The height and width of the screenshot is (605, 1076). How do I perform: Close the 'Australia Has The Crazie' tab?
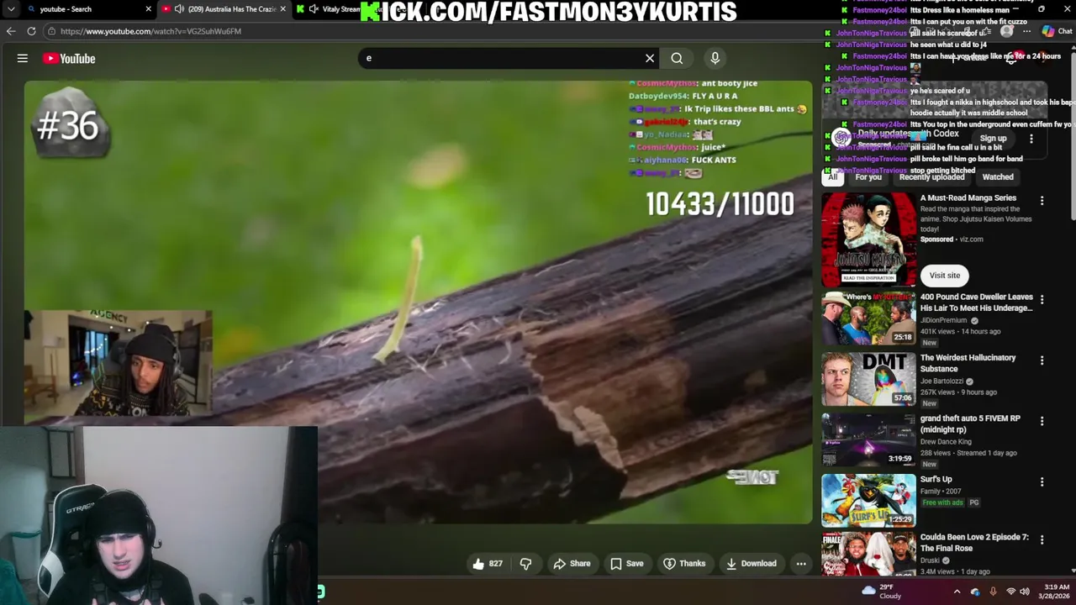tap(282, 9)
